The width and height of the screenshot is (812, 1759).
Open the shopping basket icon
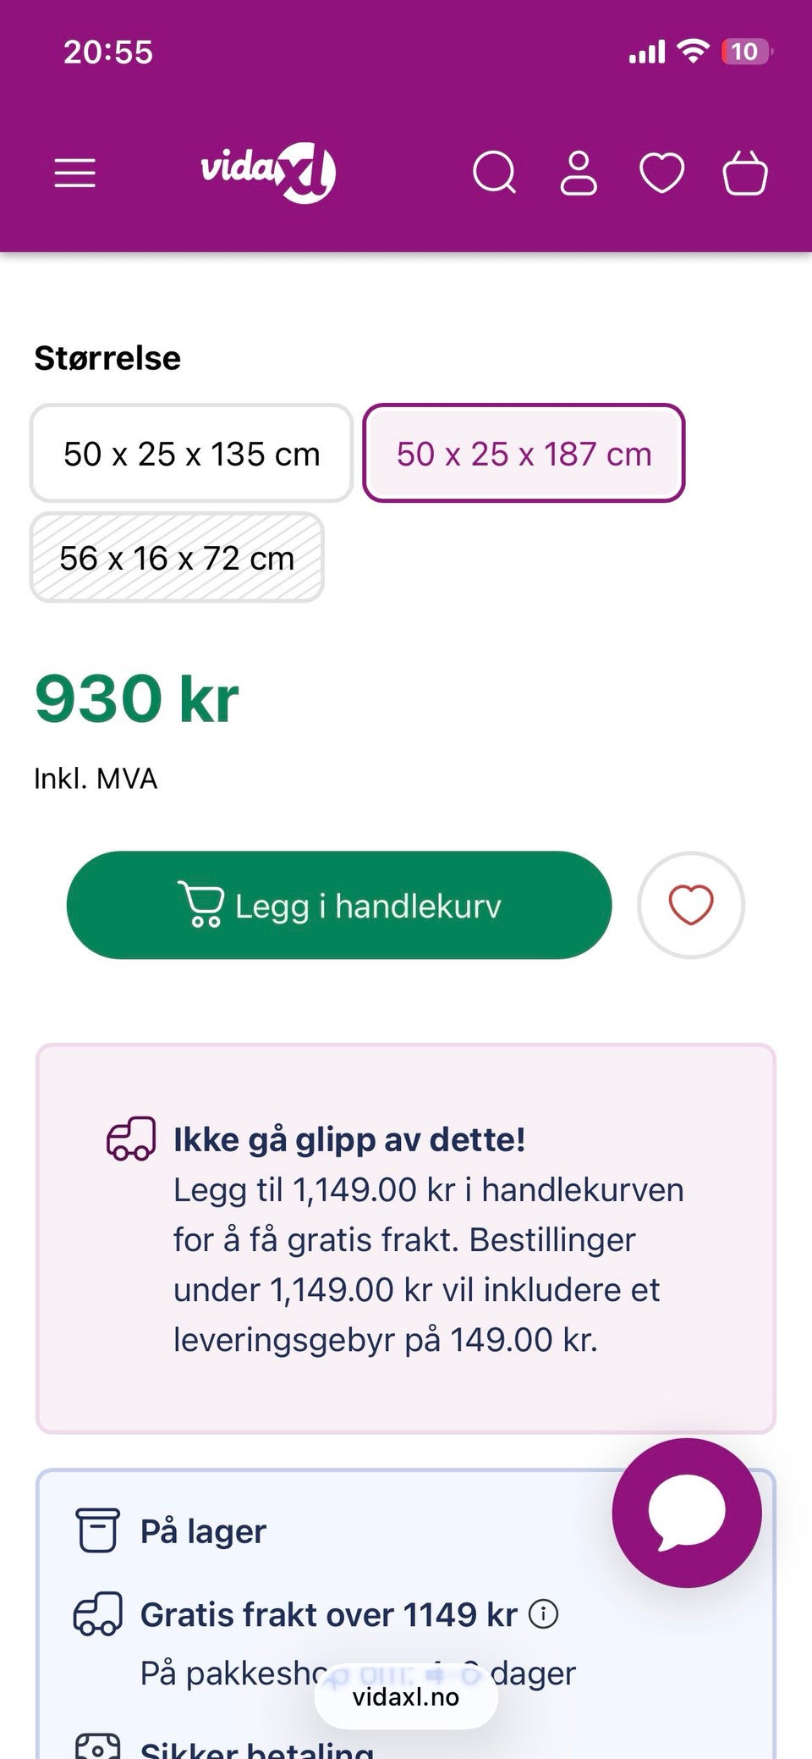744,173
